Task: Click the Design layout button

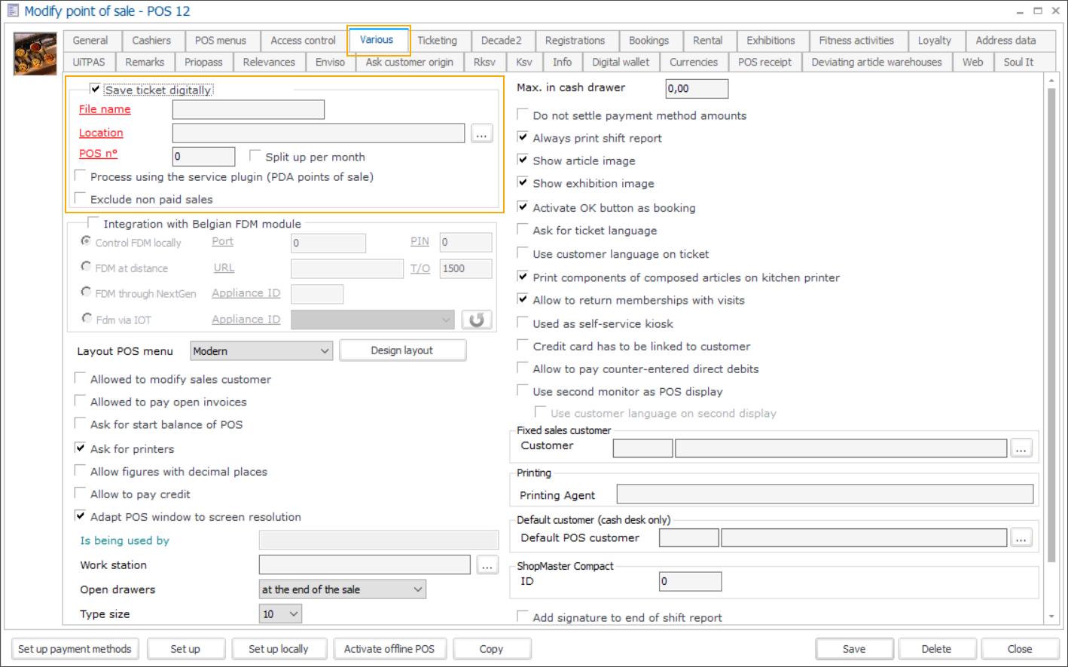Action: coord(402,350)
